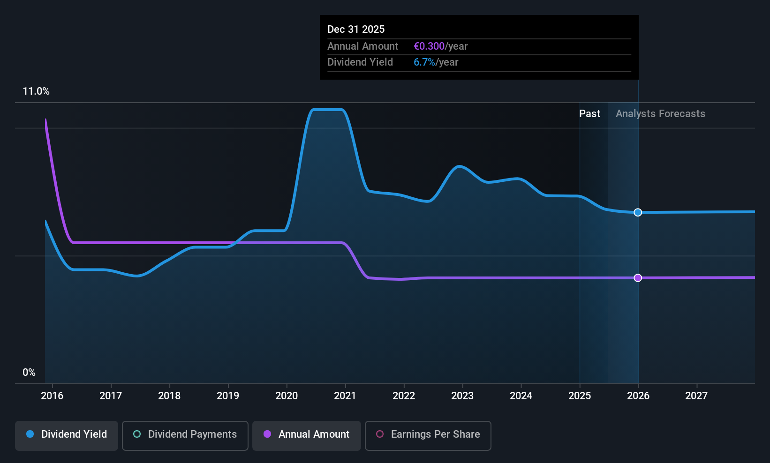
Task: Click the Analysts Forecasts label
Action: click(x=660, y=114)
